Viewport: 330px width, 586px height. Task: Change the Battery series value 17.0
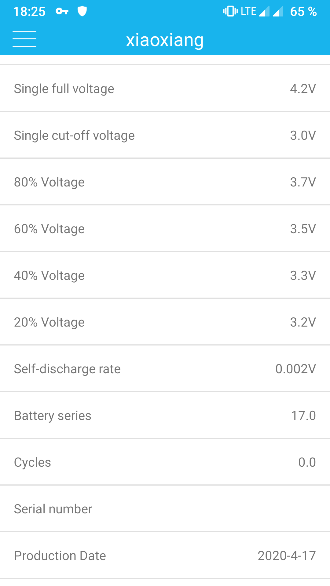point(303,416)
